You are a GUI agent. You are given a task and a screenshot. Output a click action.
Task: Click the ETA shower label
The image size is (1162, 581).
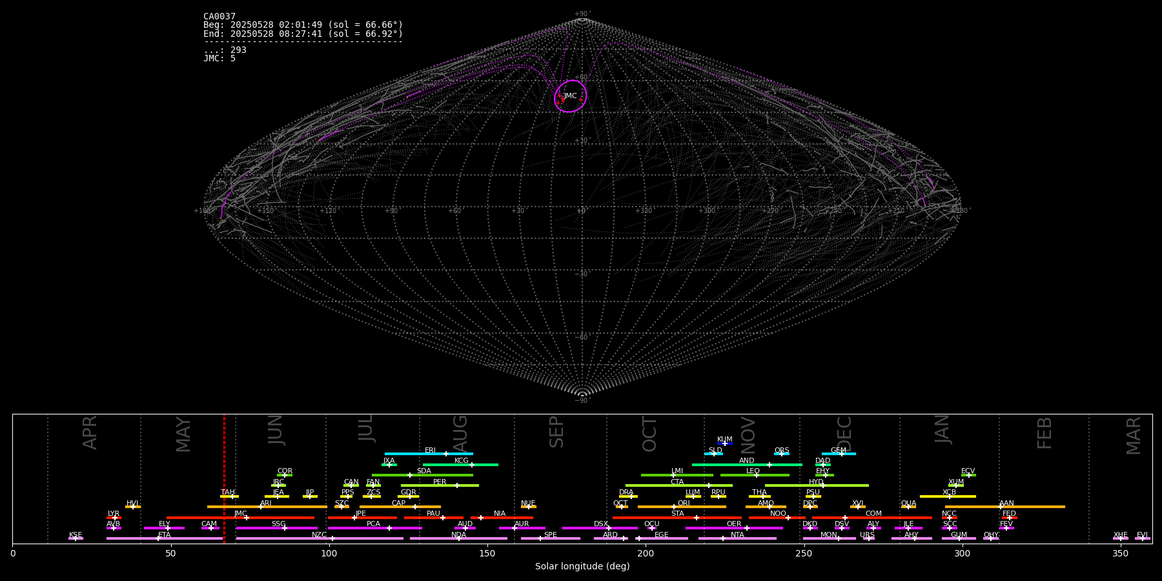click(x=165, y=535)
